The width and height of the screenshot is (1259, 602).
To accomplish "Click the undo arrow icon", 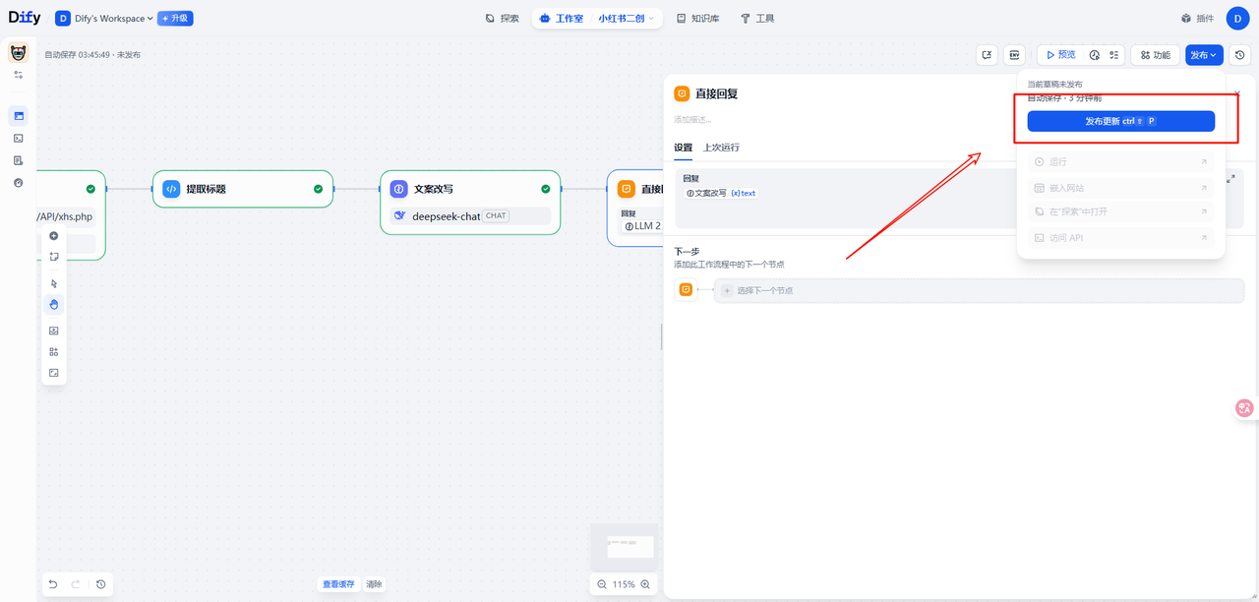I will [53, 584].
